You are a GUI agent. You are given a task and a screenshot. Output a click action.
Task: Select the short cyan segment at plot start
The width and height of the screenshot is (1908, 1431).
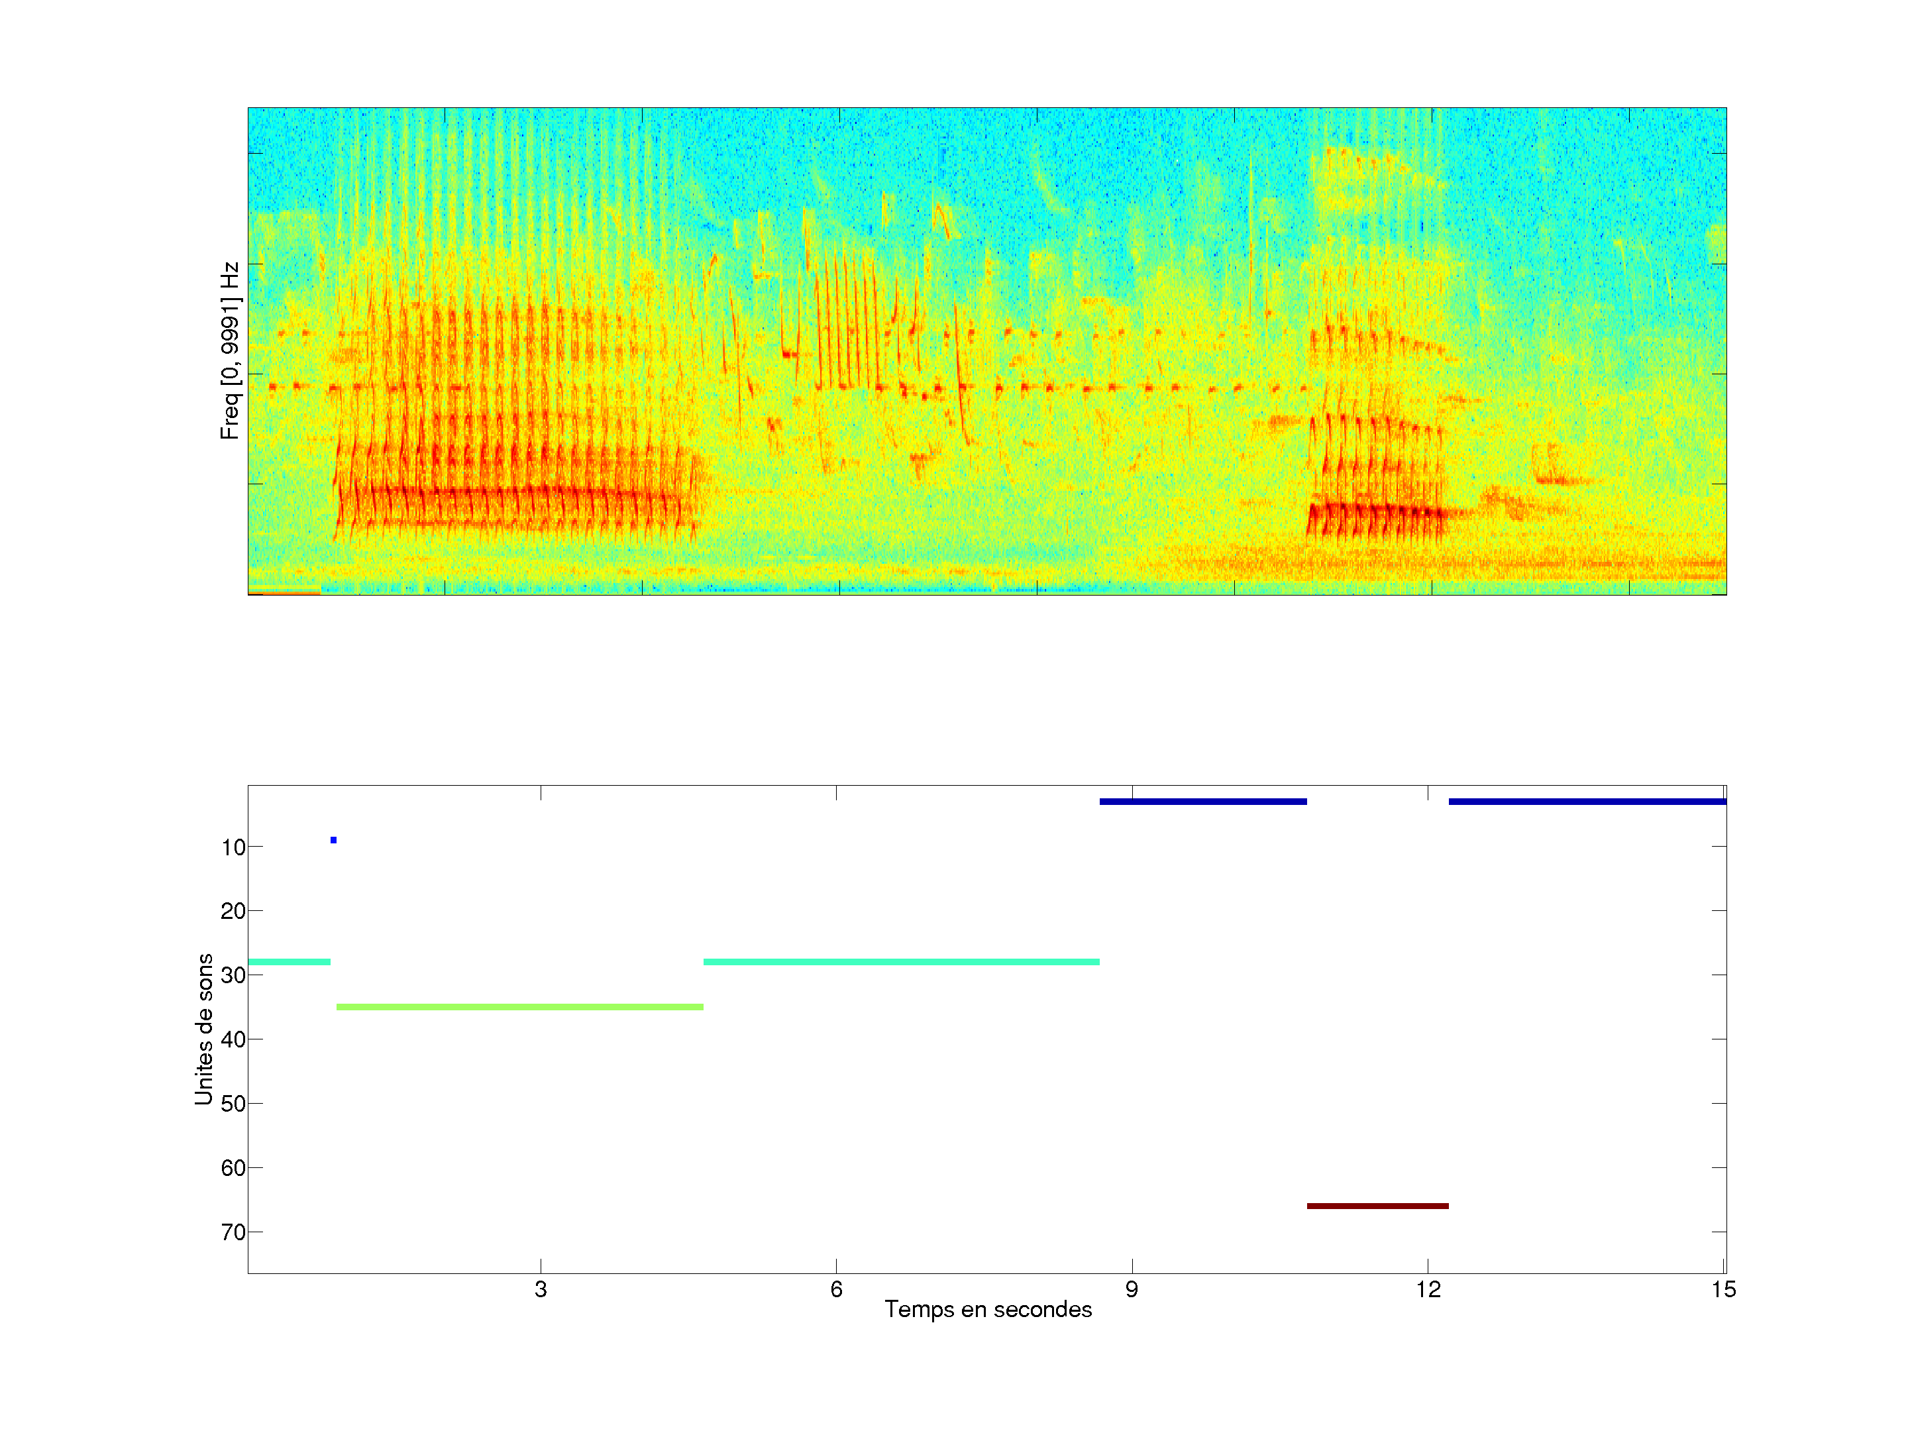point(288,962)
